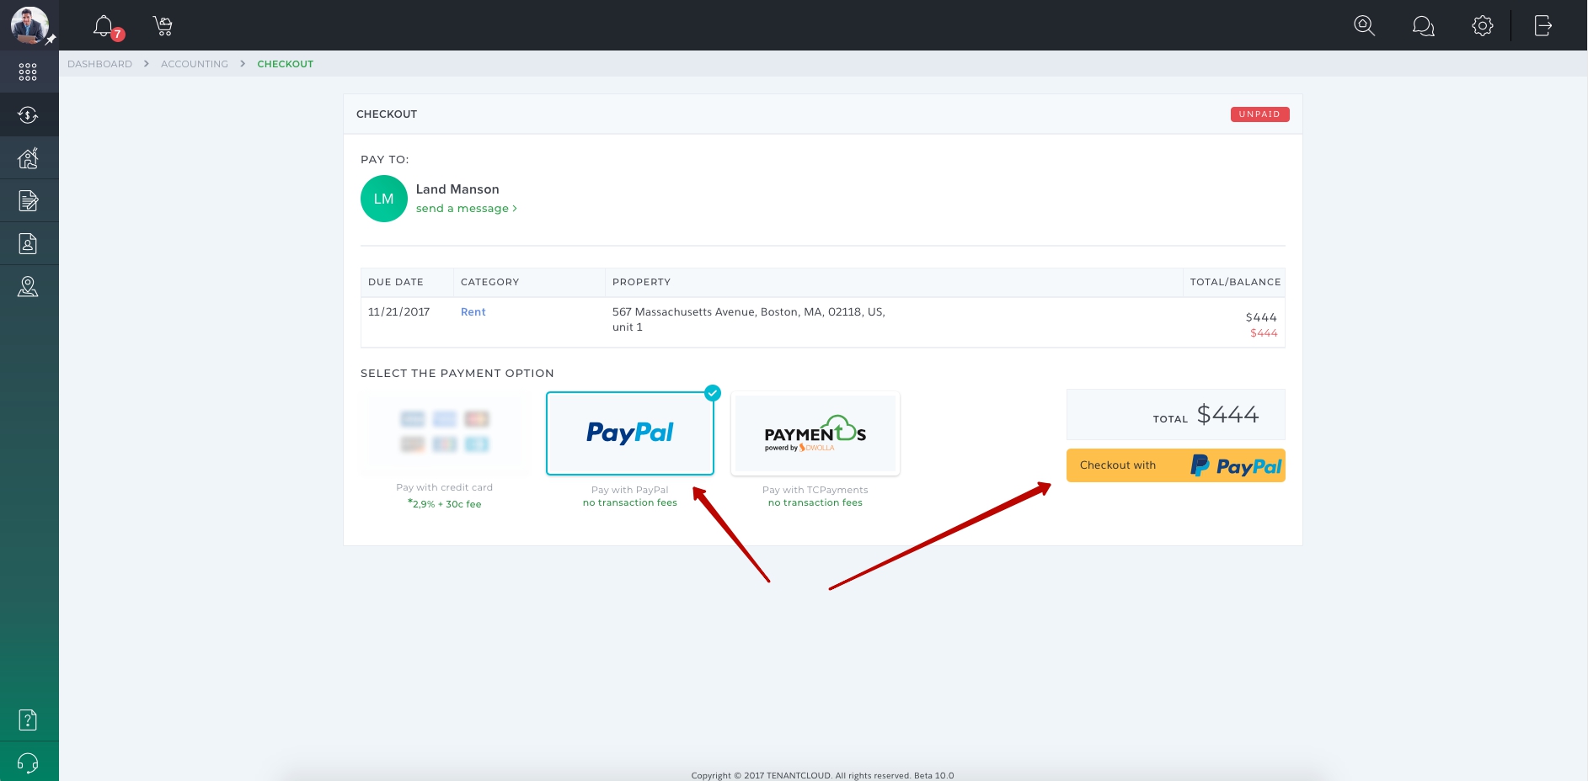Screen dimensions: 1588x781
Task: Open the properties house sidebar icon
Action: pyautogui.click(x=28, y=157)
